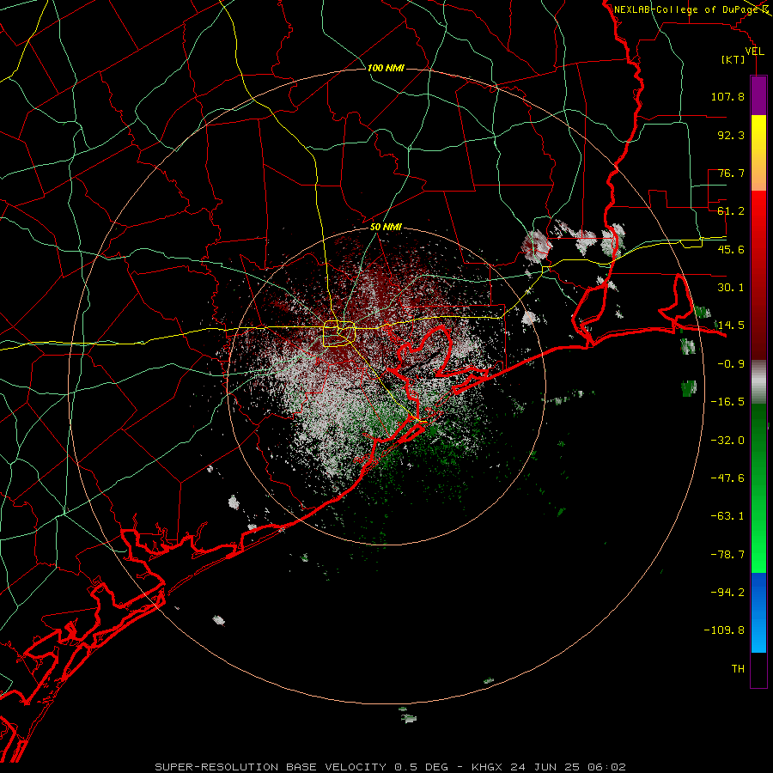Pick the purple segment of color bar

pos(758,95)
